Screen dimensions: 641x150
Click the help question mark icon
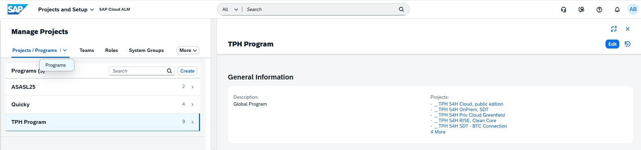[599, 10]
